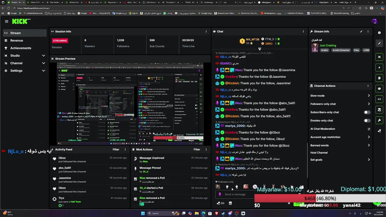Toggle the note widget icon in sidebar
Viewport: 386px width, 217px height.
379,78
